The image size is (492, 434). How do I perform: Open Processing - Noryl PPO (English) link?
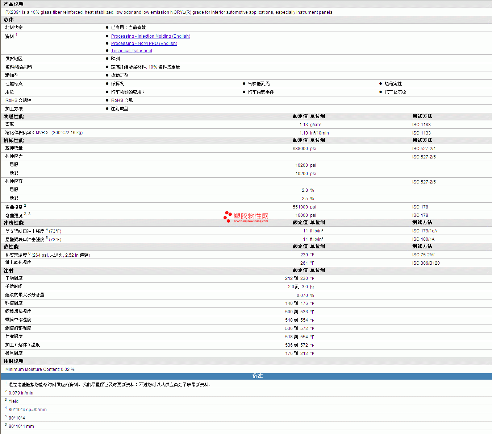click(144, 44)
